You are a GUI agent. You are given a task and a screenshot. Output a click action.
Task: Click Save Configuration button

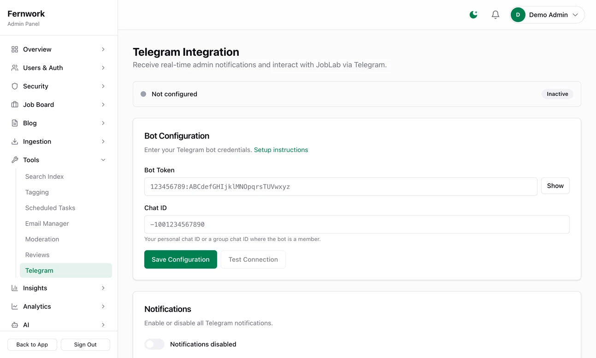(181, 259)
